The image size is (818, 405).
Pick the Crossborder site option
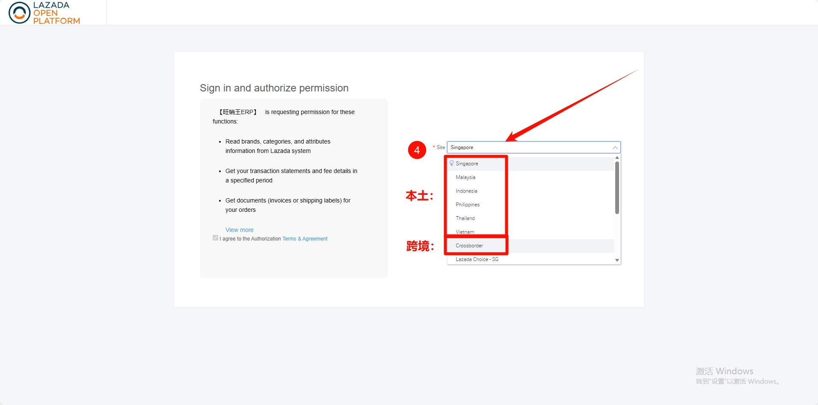[x=469, y=246]
